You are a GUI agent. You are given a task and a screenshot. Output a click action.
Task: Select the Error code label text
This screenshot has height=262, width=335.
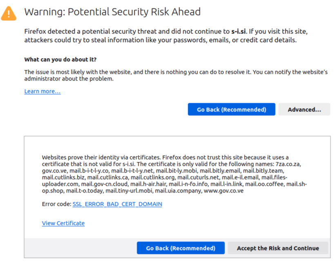tap(57, 204)
